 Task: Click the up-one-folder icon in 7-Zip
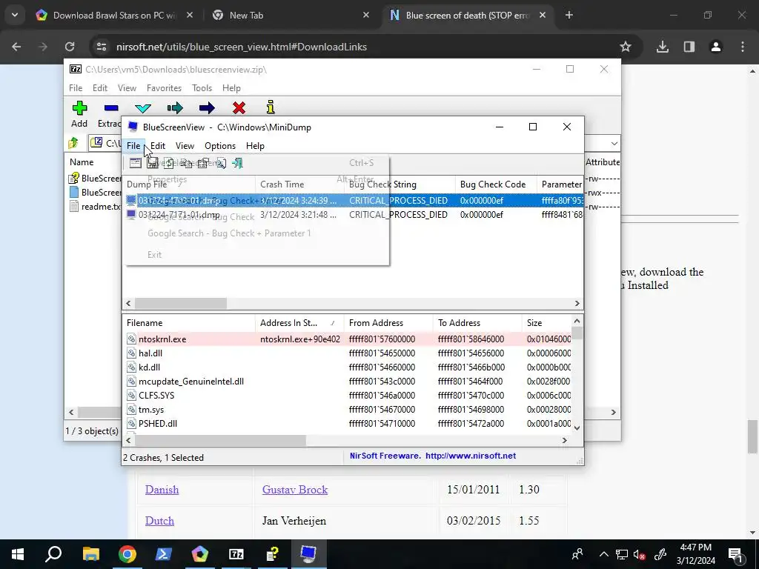(73, 143)
